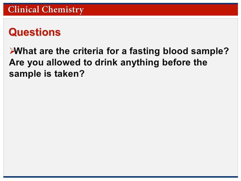Select the word What after the bullet
241x181 pixels.
click(x=25, y=51)
